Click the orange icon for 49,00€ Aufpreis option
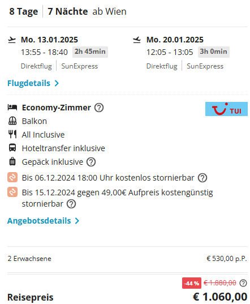This screenshot has width=250, height=304. click(12, 192)
